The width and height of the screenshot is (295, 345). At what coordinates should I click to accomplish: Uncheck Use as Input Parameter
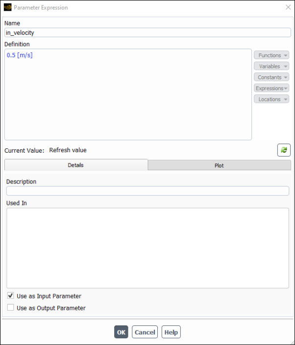click(x=10, y=296)
